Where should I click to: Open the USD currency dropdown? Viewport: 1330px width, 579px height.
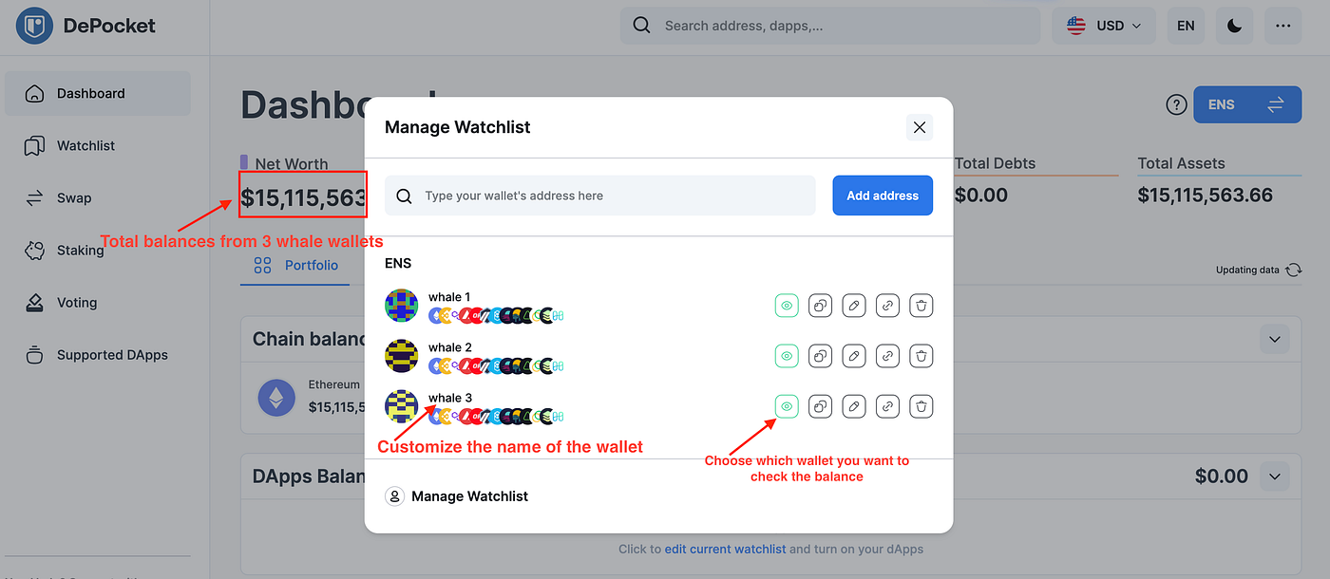tap(1104, 26)
